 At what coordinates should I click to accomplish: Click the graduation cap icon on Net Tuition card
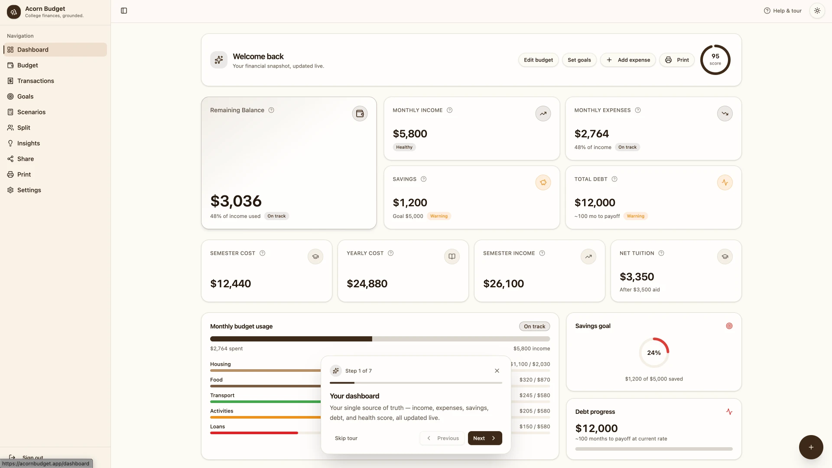(x=725, y=257)
